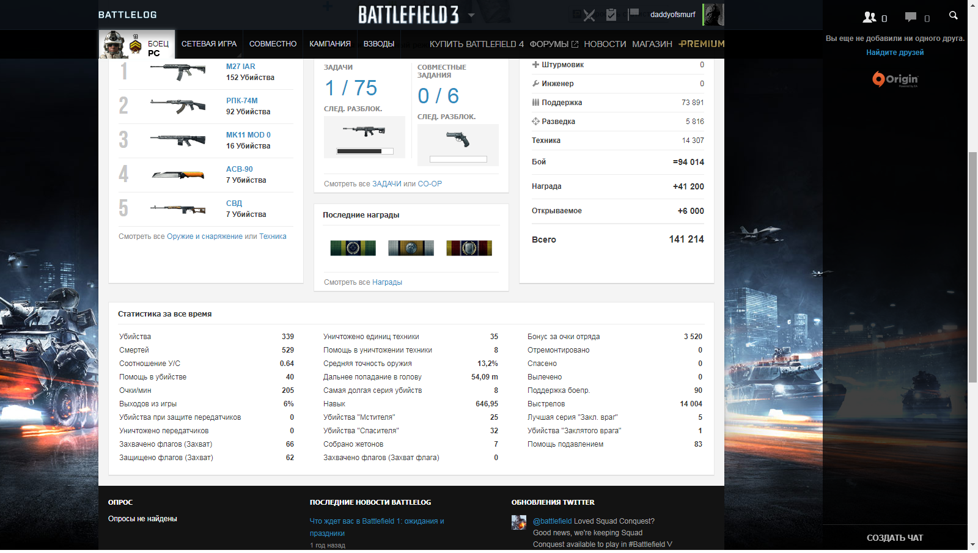Click the MK11 MOD 0 rifle image
The height and width of the screenshot is (553, 978).
pyautogui.click(x=178, y=140)
